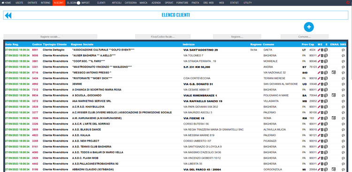Screen dimensions: 352x172
Task: Toggle the switch beside EL.SCON
Action: [78, 3]
